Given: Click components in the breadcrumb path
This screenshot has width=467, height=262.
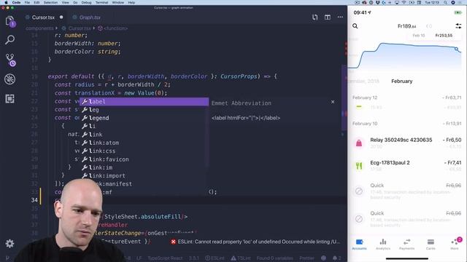Looking at the screenshot, I should click(x=39, y=28).
